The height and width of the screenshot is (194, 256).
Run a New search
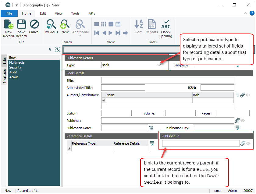point(65,27)
